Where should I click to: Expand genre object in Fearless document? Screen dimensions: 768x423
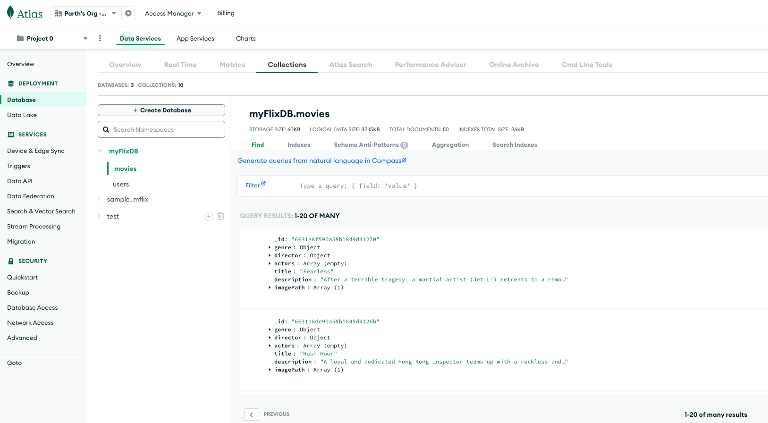pyautogui.click(x=270, y=247)
